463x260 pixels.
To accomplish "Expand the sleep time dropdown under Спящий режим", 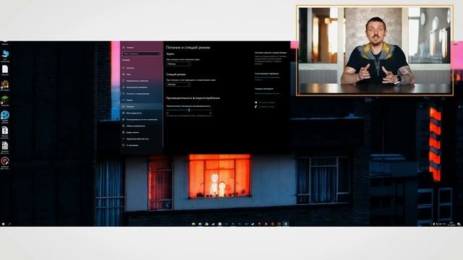I will pos(179,84).
